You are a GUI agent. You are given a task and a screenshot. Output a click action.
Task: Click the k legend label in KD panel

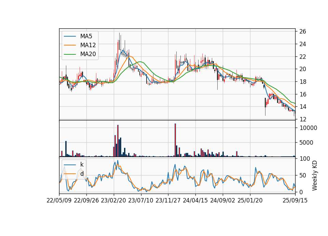[x=82, y=165]
